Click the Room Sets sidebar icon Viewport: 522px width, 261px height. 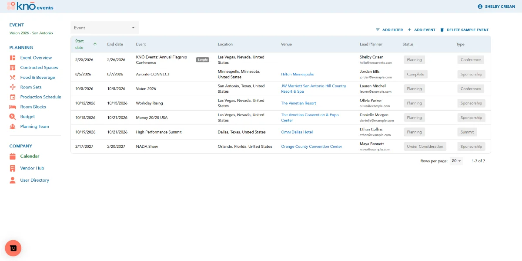pos(13,87)
